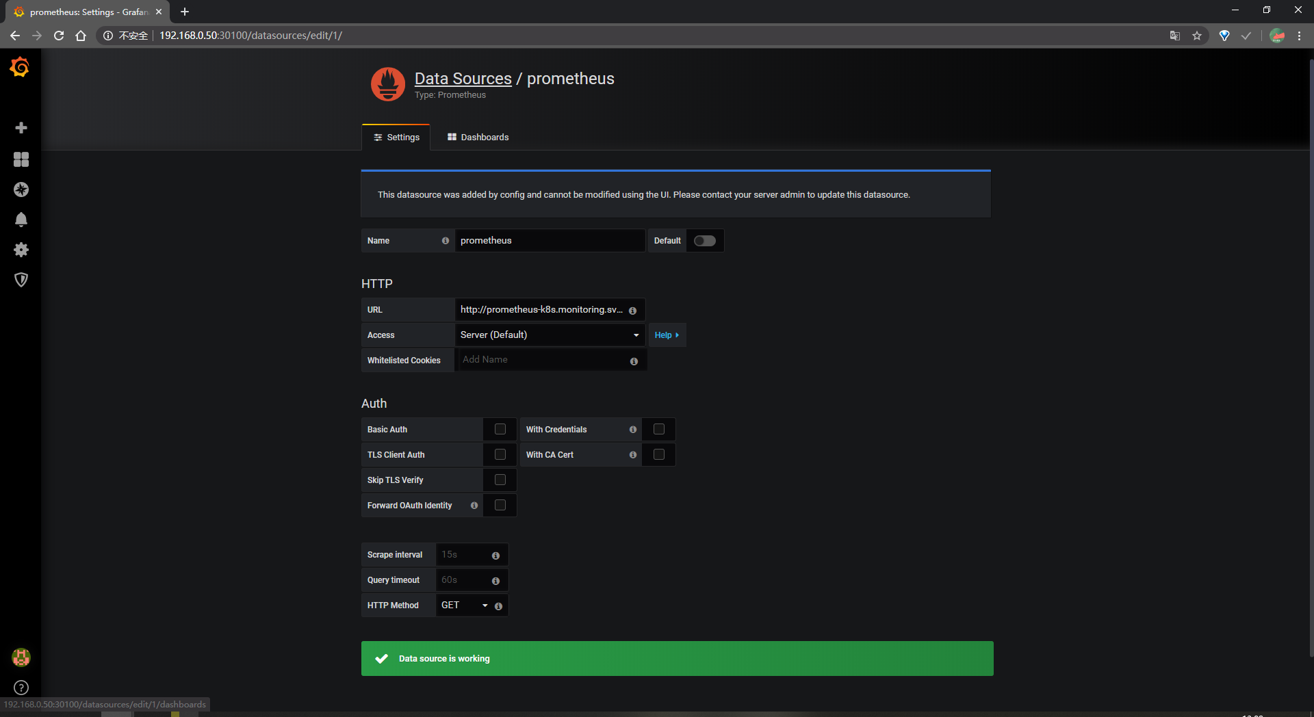Click the insecure site info indicator

coord(126,36)
